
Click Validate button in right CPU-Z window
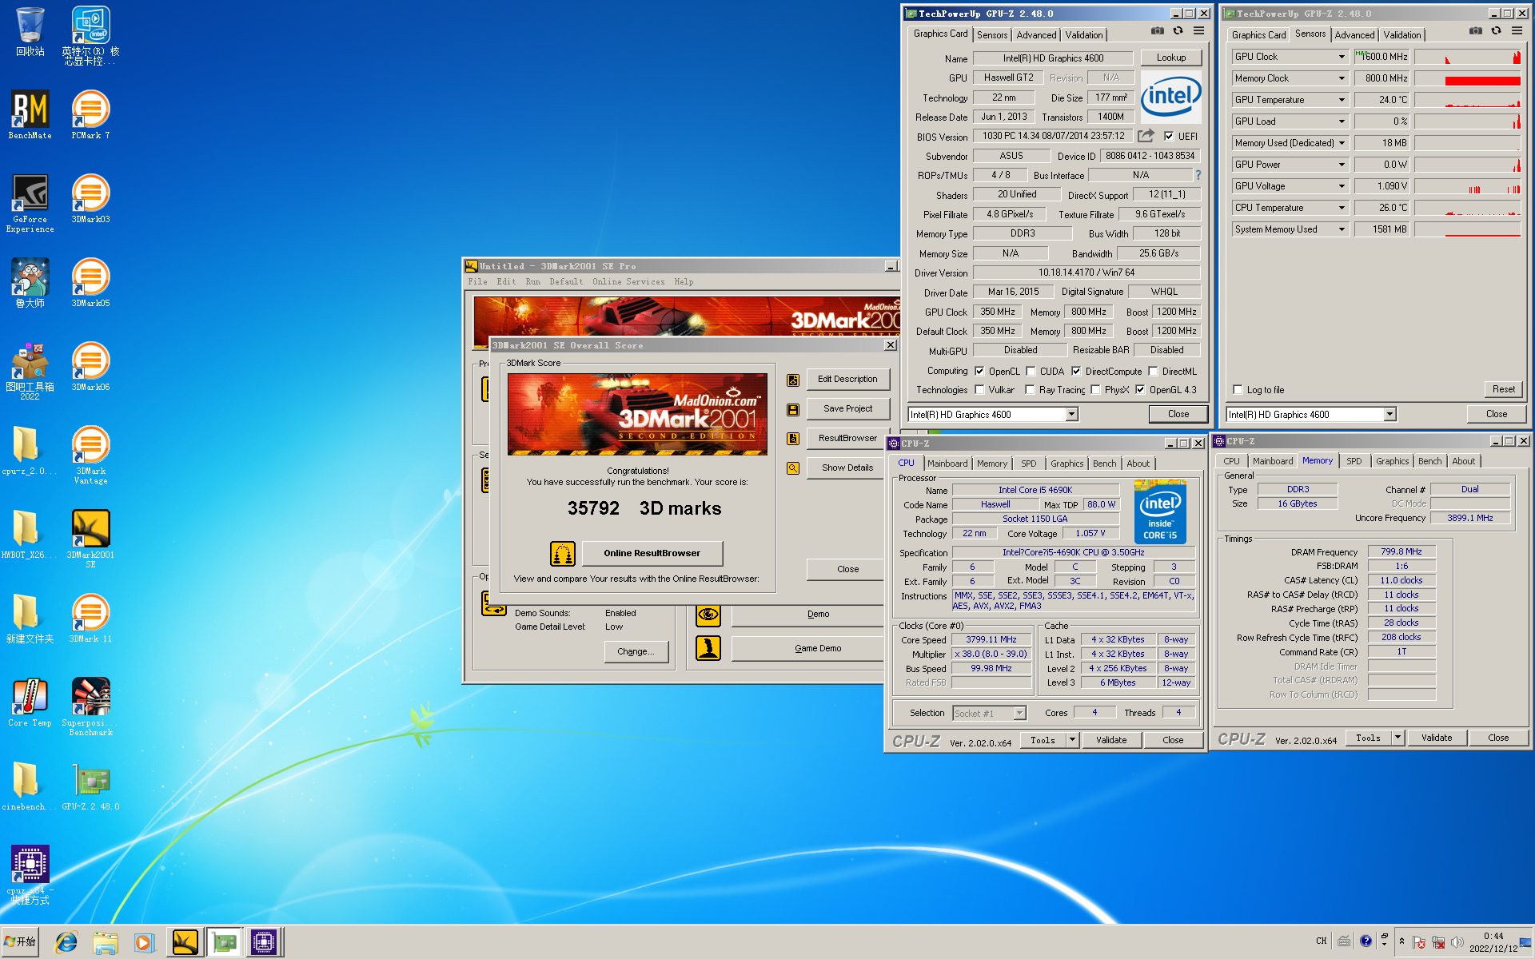1436,738
